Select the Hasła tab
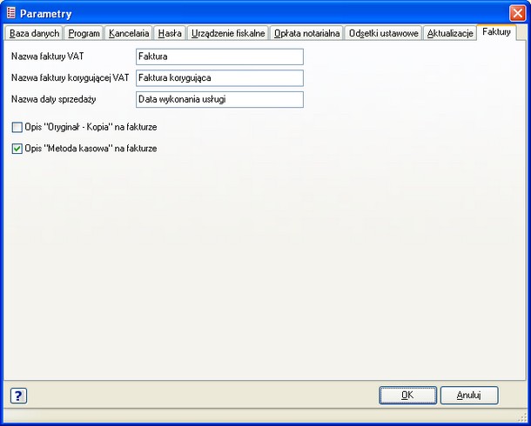 click(170, 33)
